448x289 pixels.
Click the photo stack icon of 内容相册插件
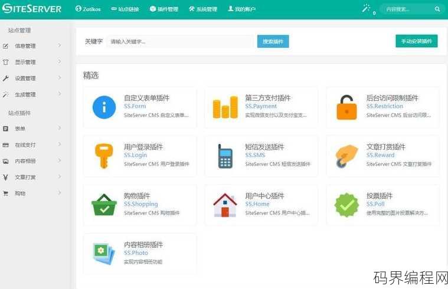pyautogui.click(x=104, y=253)
